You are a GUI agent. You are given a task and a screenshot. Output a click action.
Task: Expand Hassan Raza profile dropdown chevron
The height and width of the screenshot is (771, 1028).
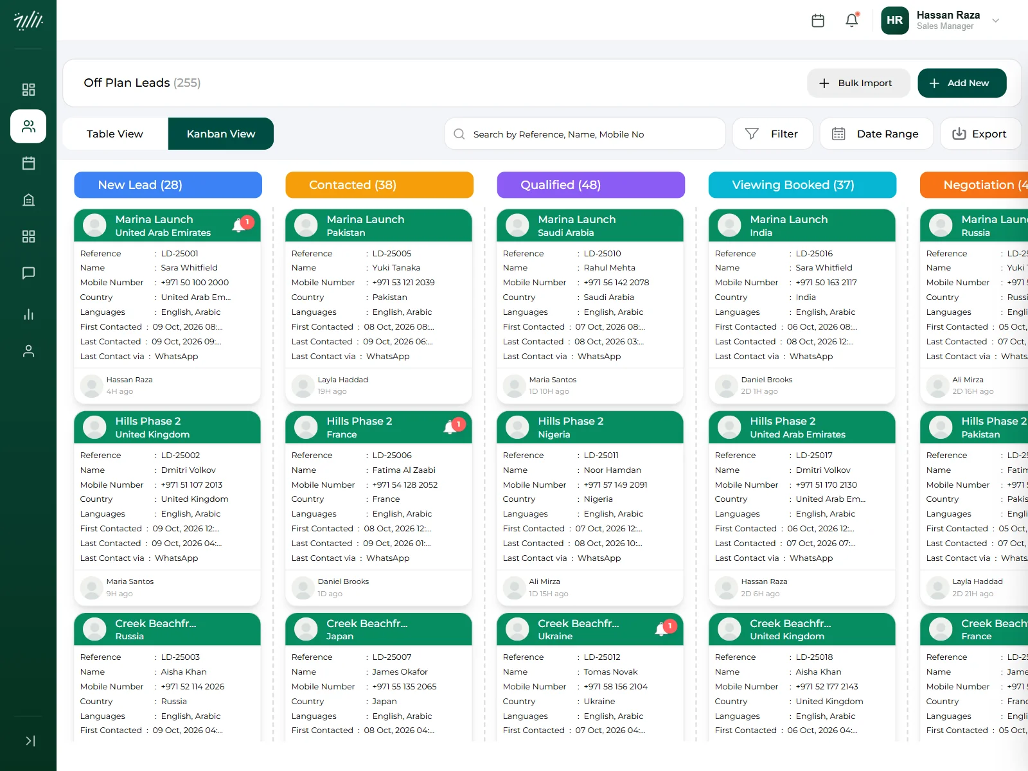tap(996, 21)
